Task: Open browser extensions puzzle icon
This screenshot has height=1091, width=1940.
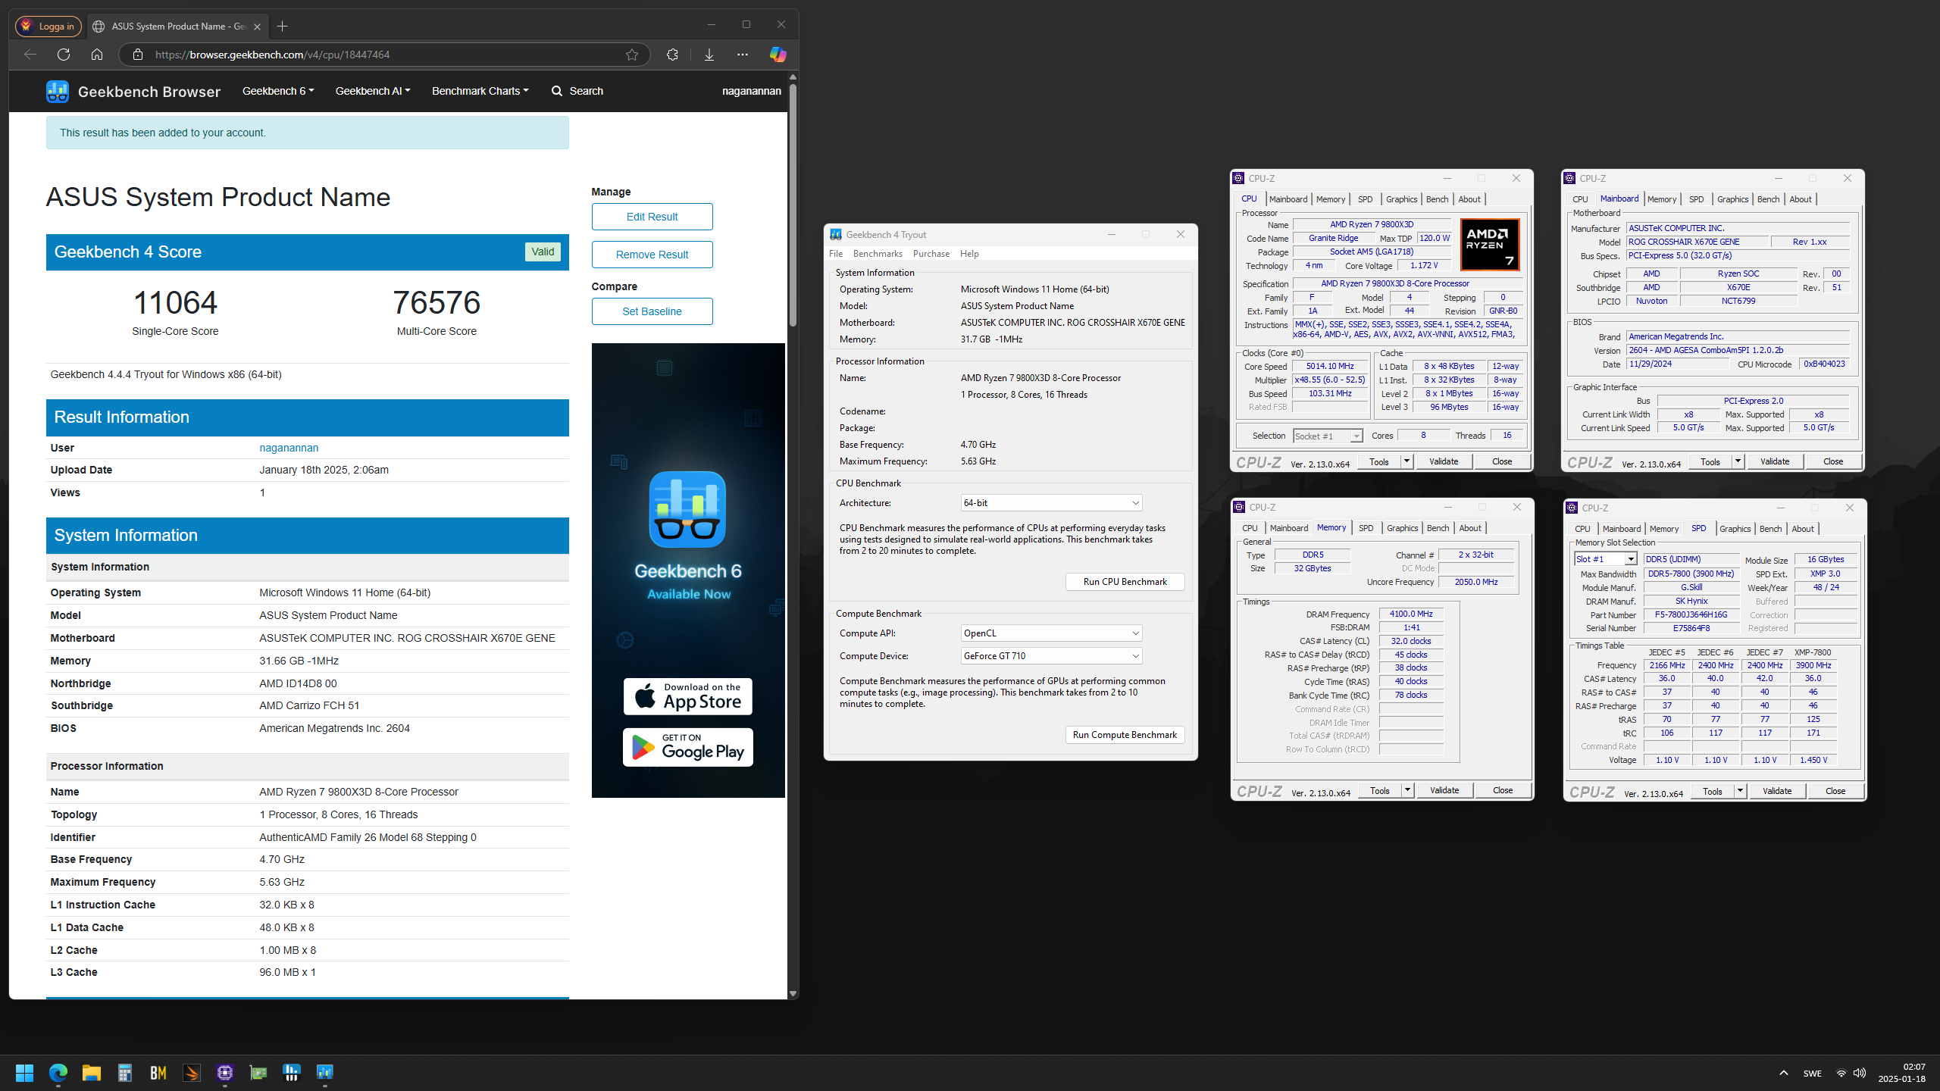Action: pyautogui.click(x=672, y=55)
